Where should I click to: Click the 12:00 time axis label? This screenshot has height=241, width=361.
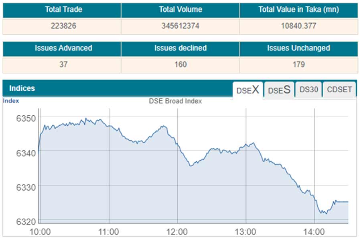pos(177,232)
